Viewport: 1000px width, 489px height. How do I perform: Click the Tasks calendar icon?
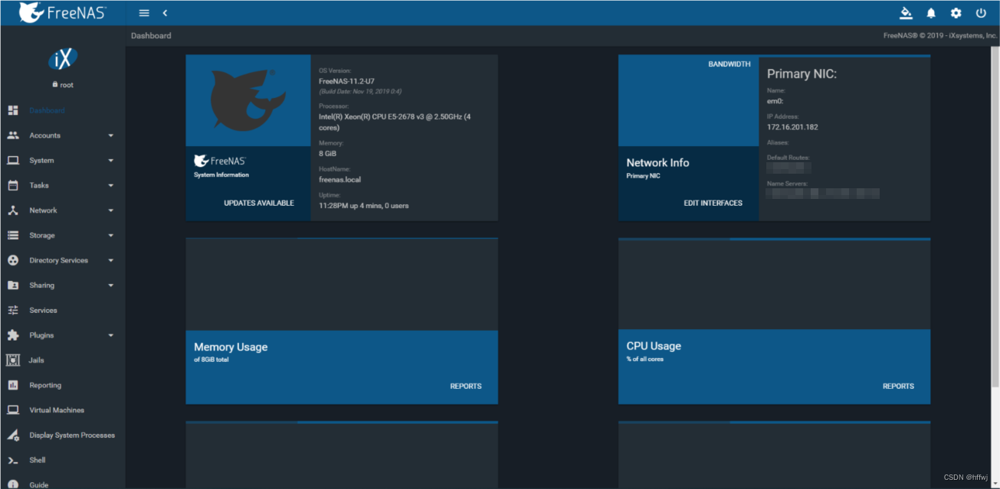(x=13, y=185)
